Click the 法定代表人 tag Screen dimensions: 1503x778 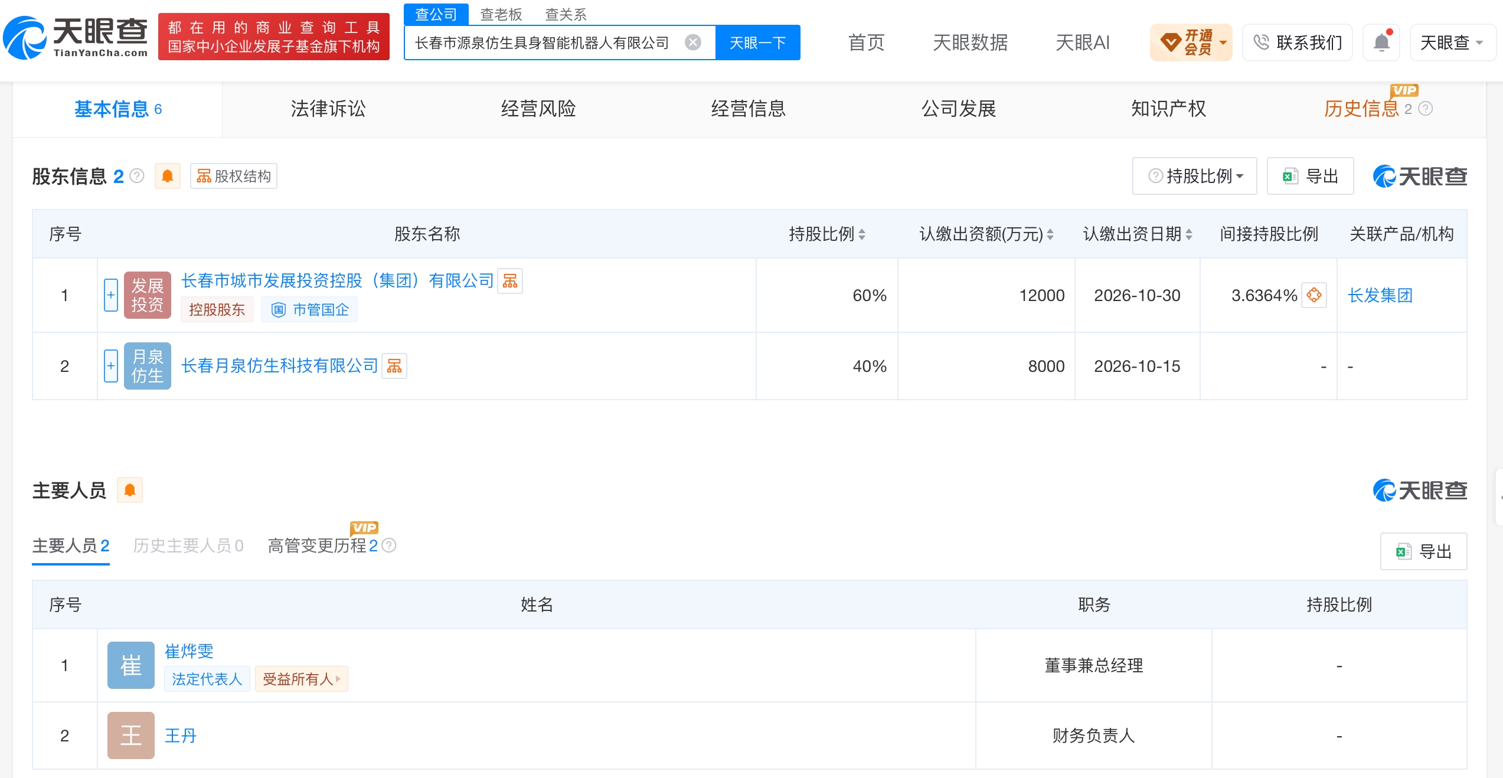coord(207,679)
